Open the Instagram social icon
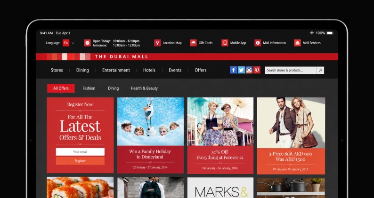The width and height of the screenshot is (374, 198). coord(249,70)
